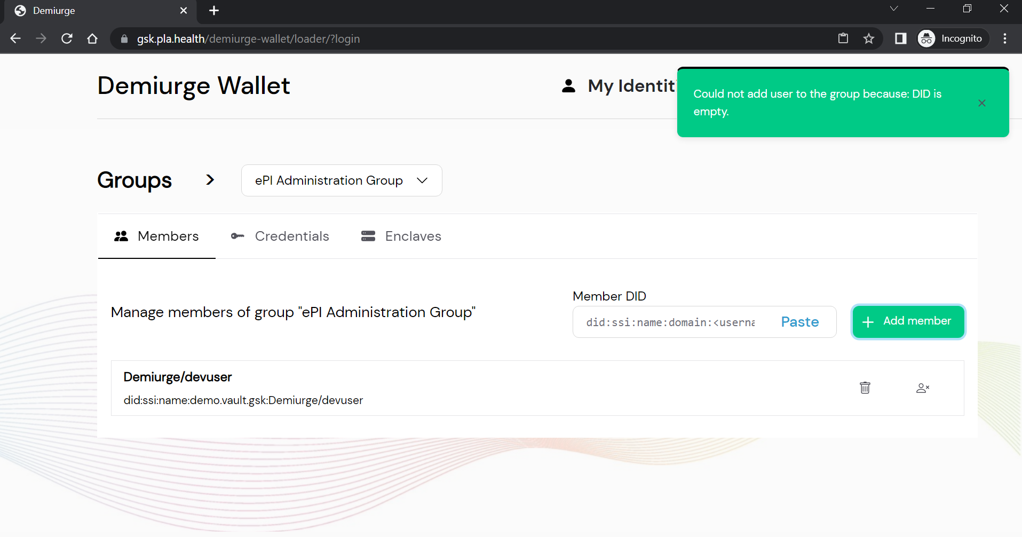Image resolution: width=1022 pixels, height=537 pixels.
Task: Select the key icon beside Credentials
Action: (x=237, y=236)
